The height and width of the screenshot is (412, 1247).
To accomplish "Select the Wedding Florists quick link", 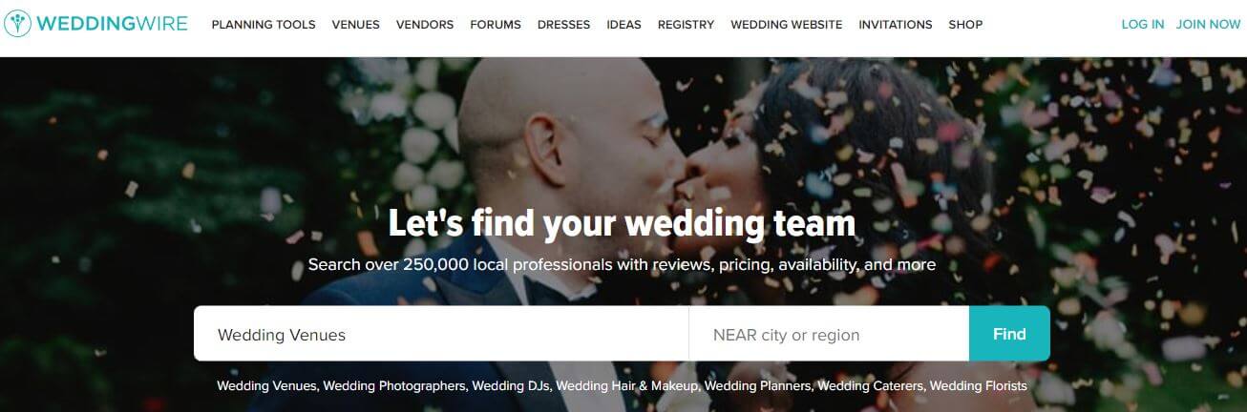I will coord(979,386).
